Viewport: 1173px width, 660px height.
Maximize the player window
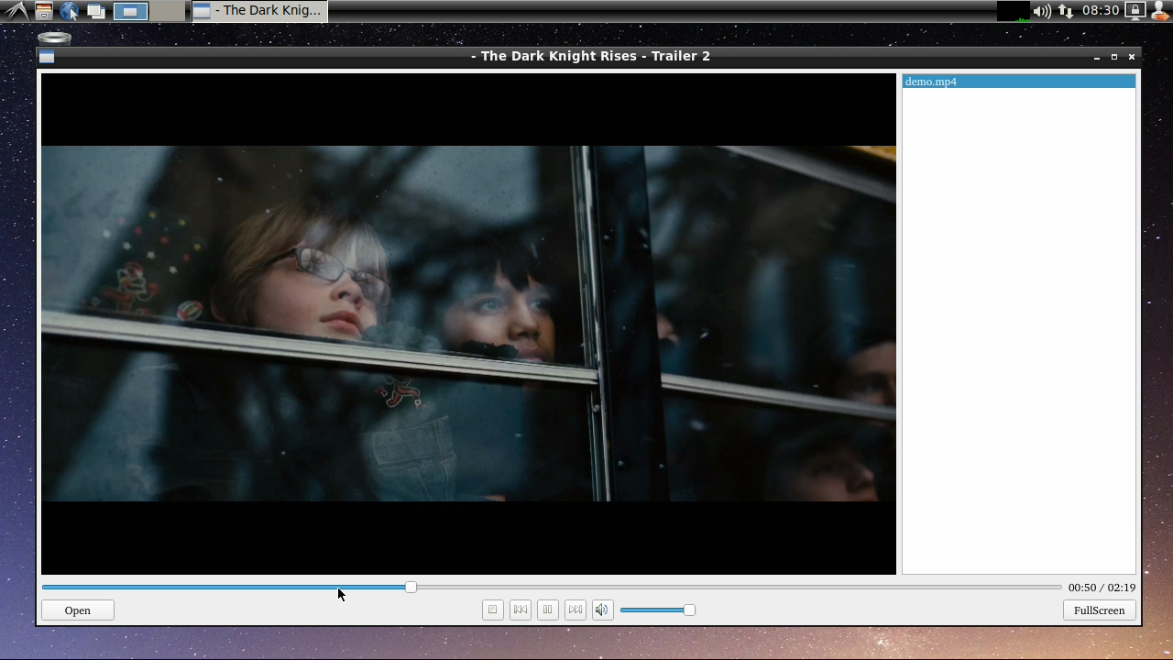pyautogui.click(x=1114, y=57)
